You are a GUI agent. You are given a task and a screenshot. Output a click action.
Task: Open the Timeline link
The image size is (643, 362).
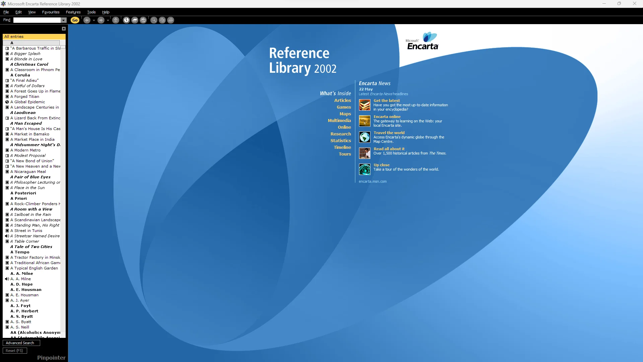pos(342,147)
